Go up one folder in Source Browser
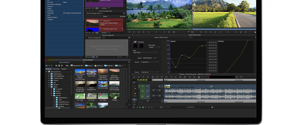The height and width of the screenshot is (125, 300). (x=52, y=65)
